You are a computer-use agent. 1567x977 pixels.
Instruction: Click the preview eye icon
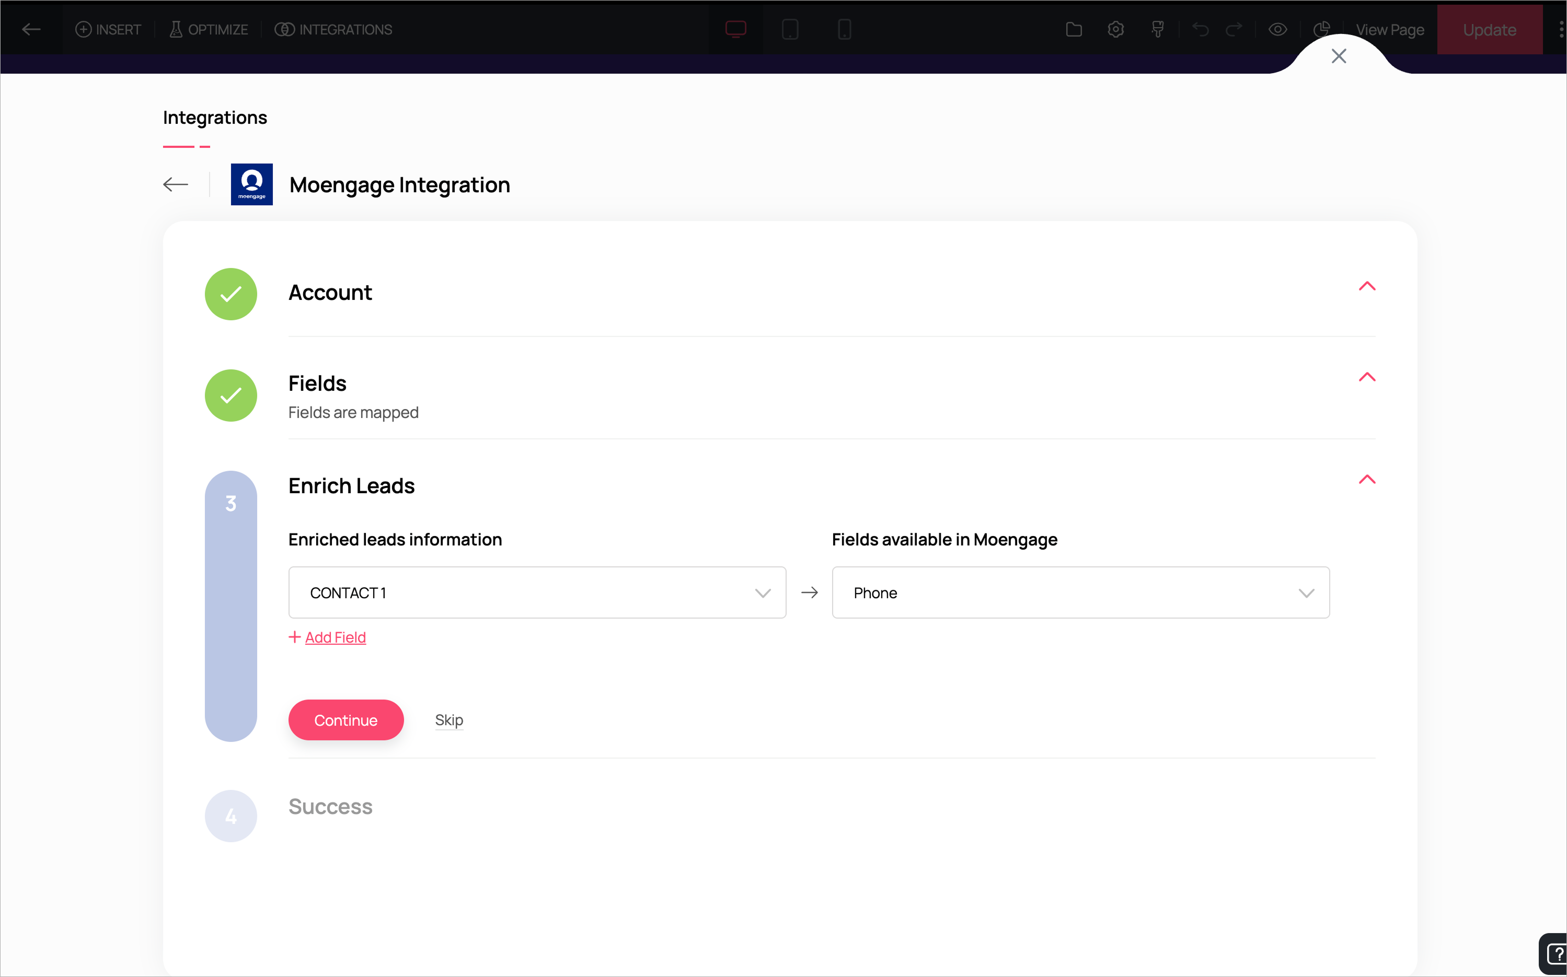coord(1277,30)
